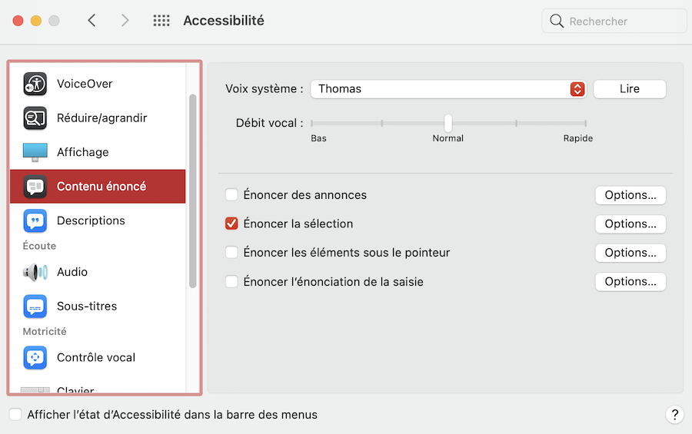
Task: Open the Sous-titres captions icon
Action: coord(35,306)
